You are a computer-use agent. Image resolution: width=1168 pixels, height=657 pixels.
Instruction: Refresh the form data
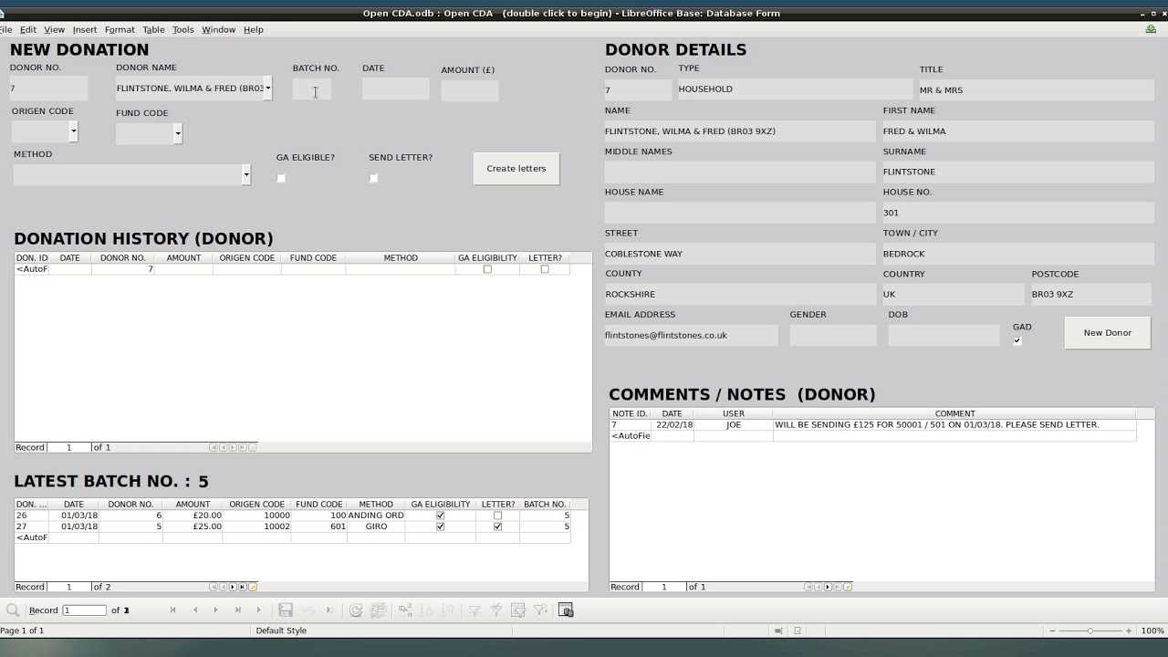(x=356, y=610)
